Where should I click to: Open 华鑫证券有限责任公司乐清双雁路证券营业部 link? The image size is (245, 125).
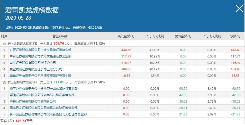coord(40,76)
